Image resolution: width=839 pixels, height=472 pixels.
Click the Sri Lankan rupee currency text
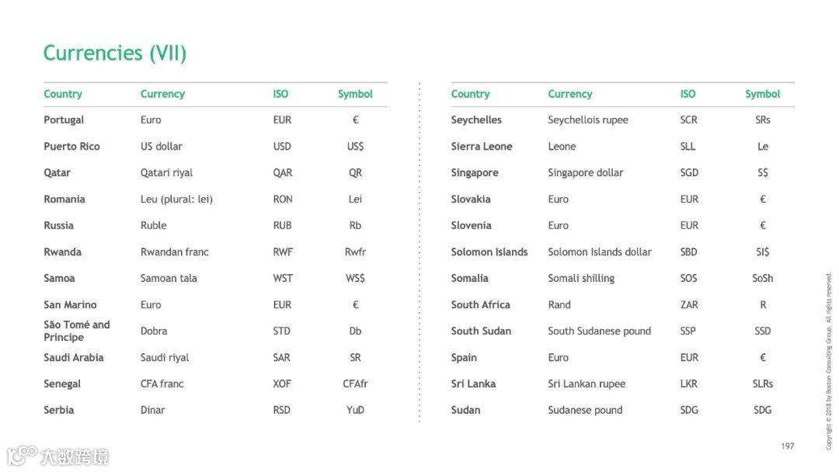[586, 384]
